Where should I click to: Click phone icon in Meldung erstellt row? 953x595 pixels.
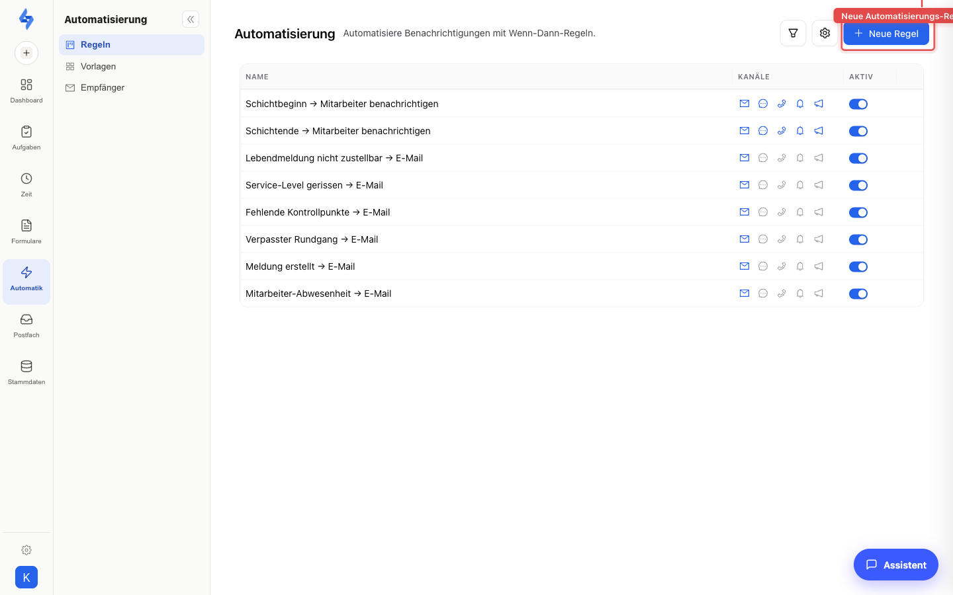point(782,266)
